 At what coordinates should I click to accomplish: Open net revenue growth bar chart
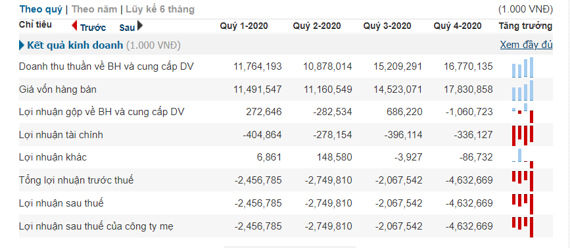tap(523, 67)
